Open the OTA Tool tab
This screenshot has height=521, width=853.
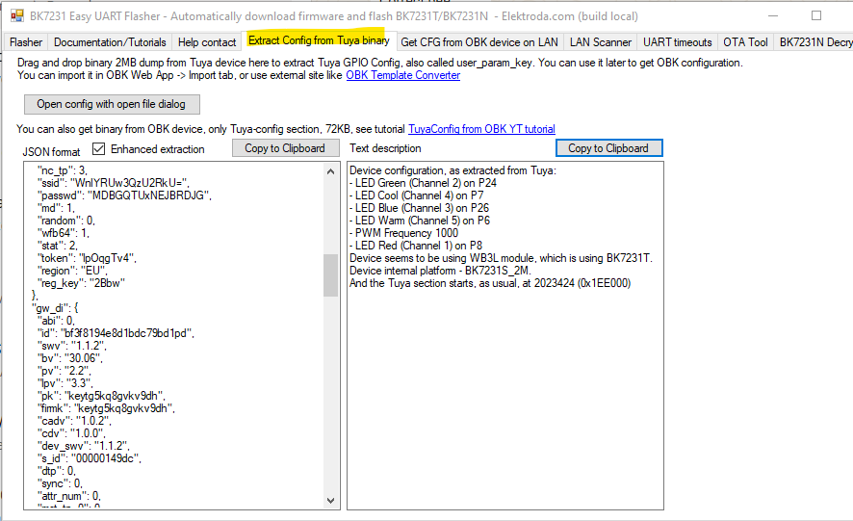(745, 42)
